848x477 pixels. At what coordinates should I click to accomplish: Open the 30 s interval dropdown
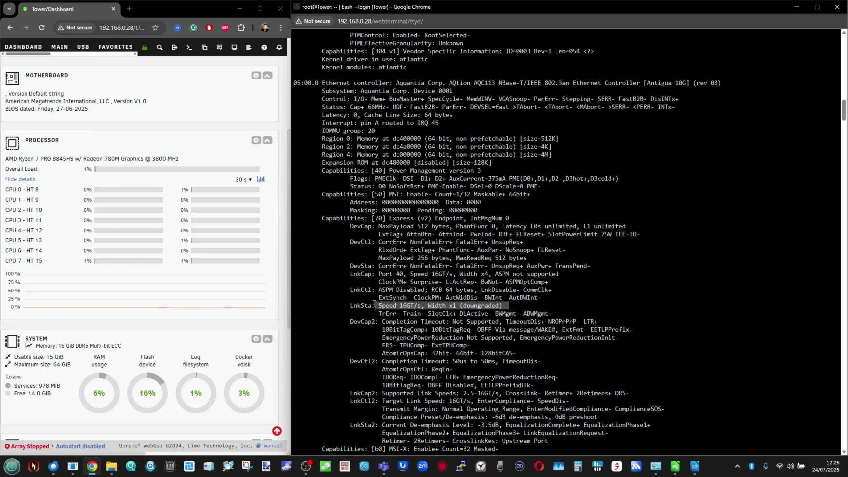243,179
